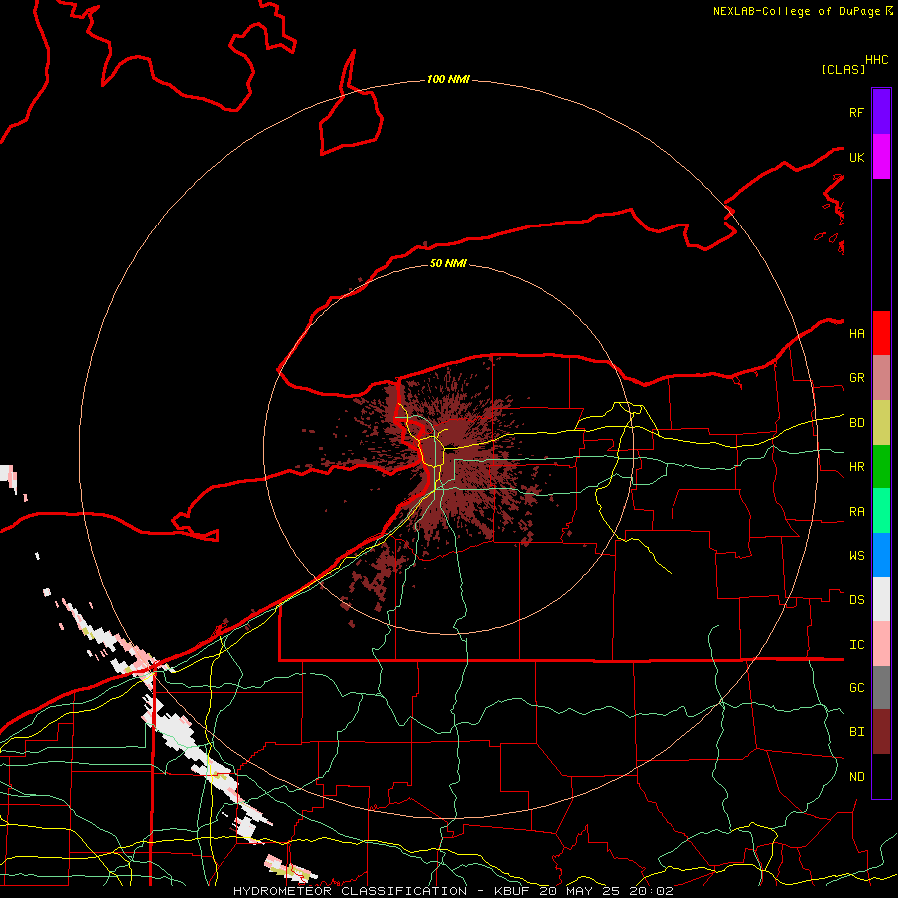Click the BI legend label
Screen dimensions: 898x898
click(x=856, y=732)
